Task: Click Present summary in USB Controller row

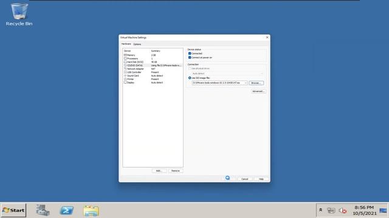Action: 155,73
